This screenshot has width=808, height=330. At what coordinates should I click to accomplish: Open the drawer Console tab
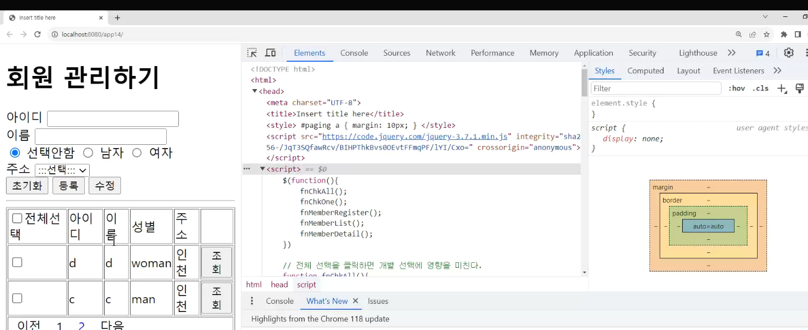(280, 301)
